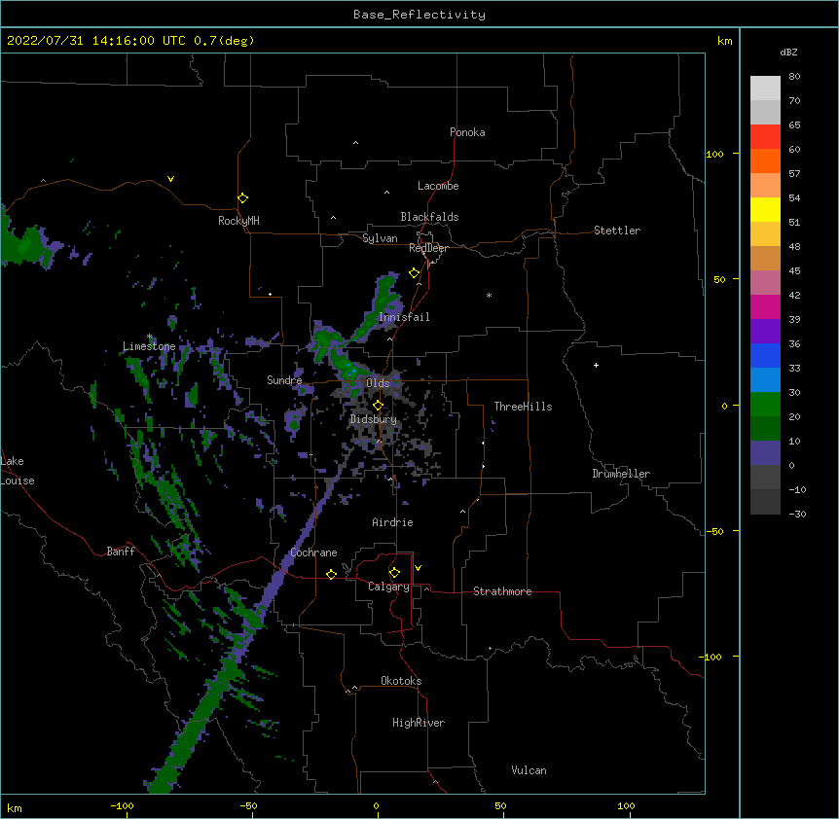Select the Sundre town label
Image resolution: width=839 pixels, height=819 pixels.
[x=284, y=380]
